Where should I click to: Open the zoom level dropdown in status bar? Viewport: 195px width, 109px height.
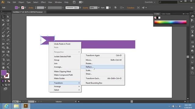coord(20,102)
